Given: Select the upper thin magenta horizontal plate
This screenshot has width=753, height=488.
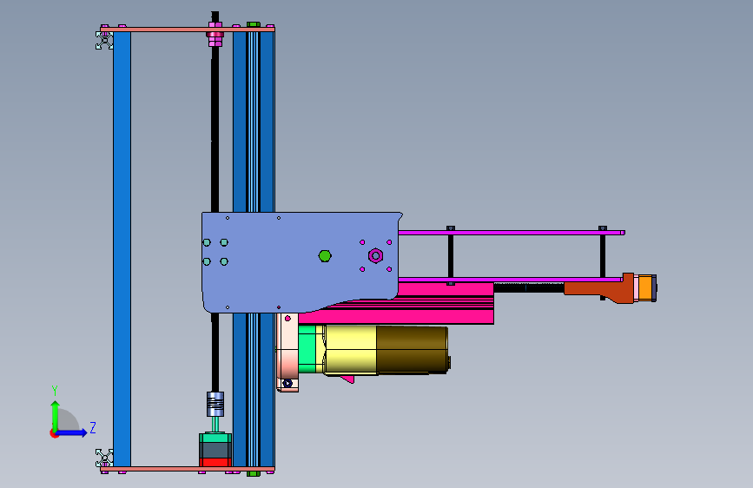Looking at the screenshot, I should (x=512, y=233).
